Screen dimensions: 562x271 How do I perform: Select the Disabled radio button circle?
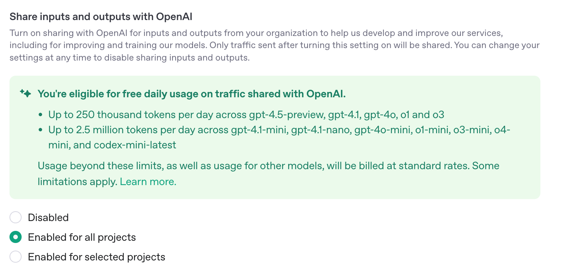point(16,218)
